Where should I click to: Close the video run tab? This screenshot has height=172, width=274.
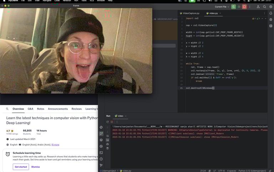(126, 116)
